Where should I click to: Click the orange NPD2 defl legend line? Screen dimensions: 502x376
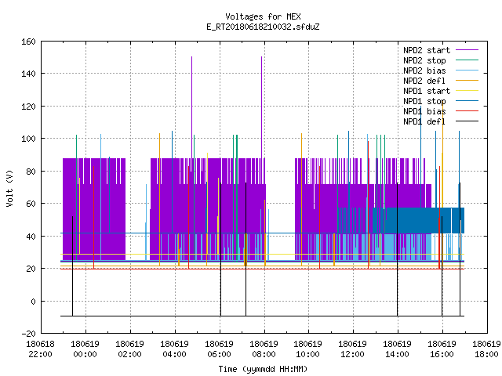click(x=467, y=81)
